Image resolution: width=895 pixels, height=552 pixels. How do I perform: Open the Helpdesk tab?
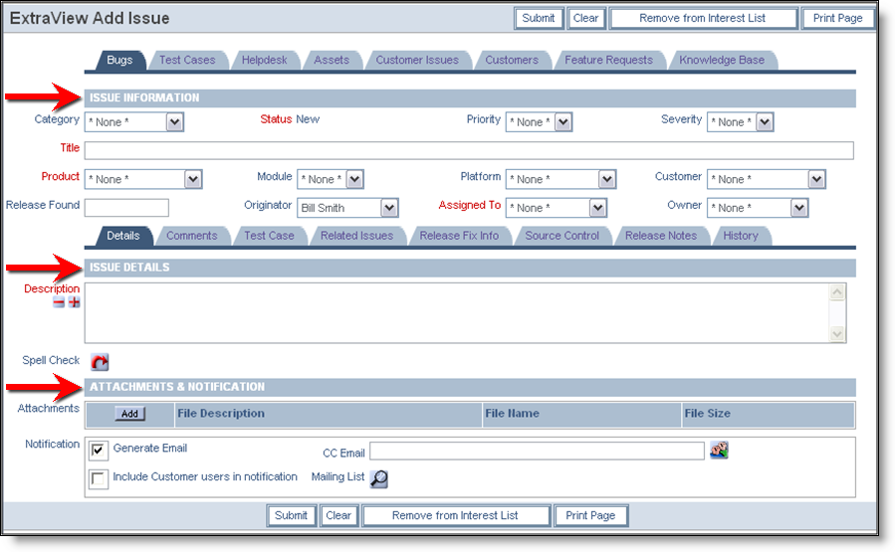(264, 60)
